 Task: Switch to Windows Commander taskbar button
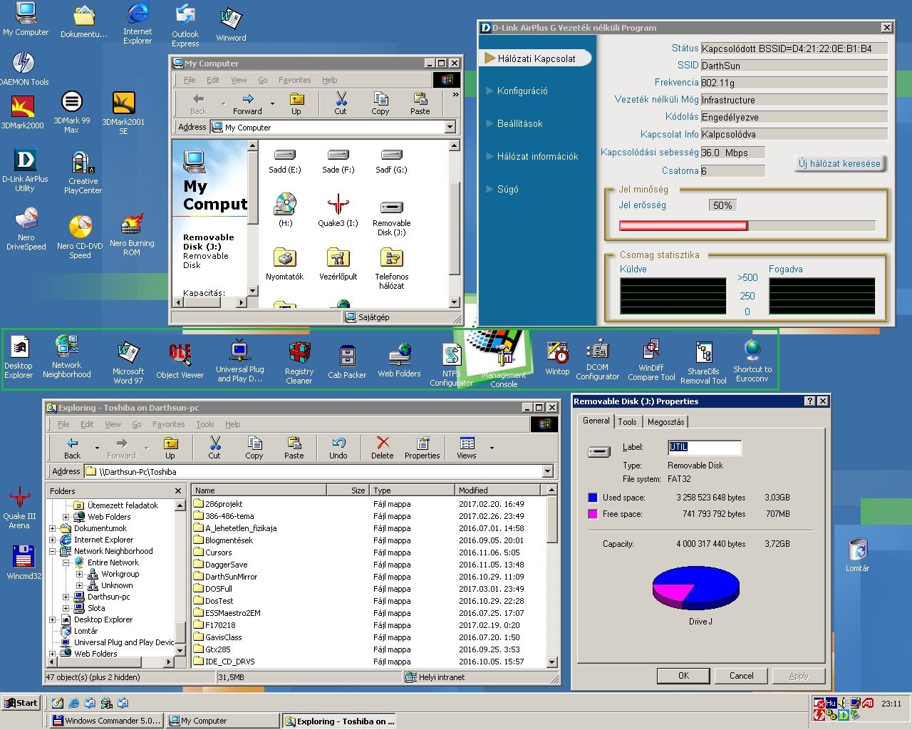click(107, 721)
